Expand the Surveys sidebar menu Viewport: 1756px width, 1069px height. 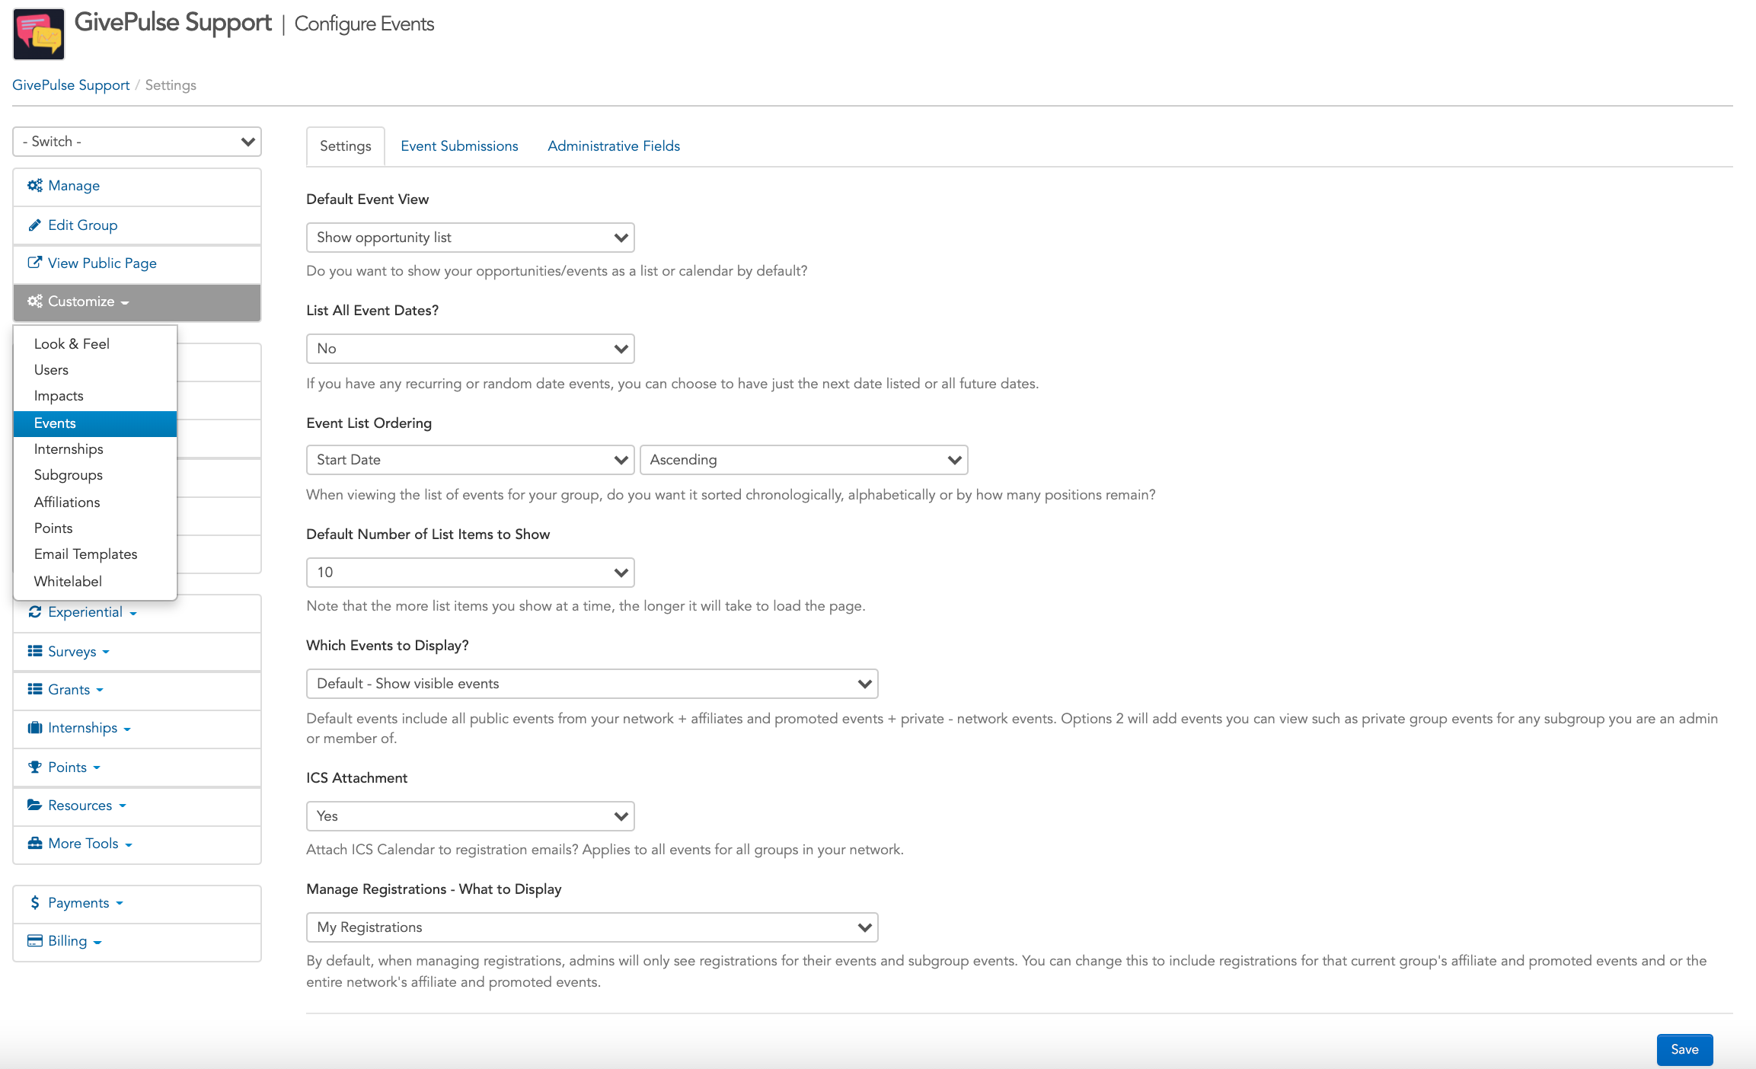point(137,652)
